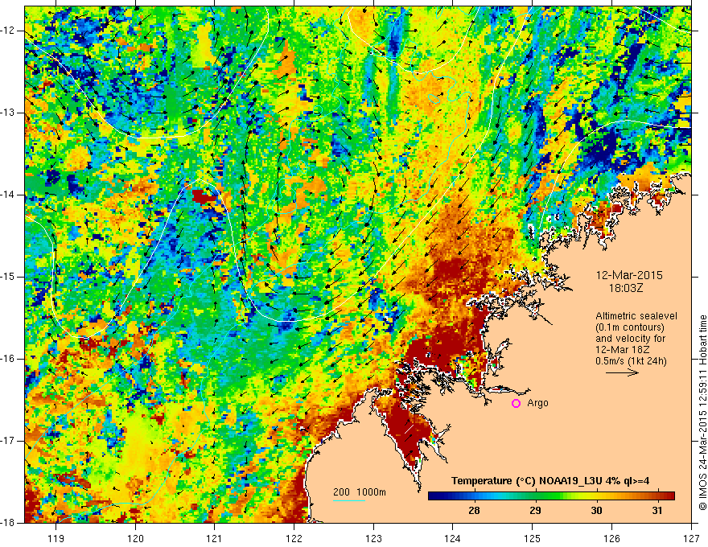Screen dimensions: 708x547
Task: Click longitude label 127 on x-axis
Action: coord(691,538)
